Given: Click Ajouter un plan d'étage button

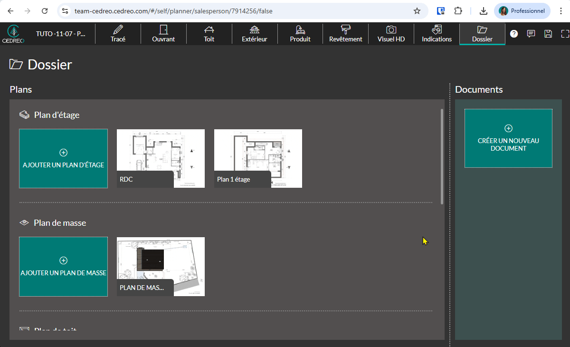Looking at the screenshot, I should click(x=63, y=159).
